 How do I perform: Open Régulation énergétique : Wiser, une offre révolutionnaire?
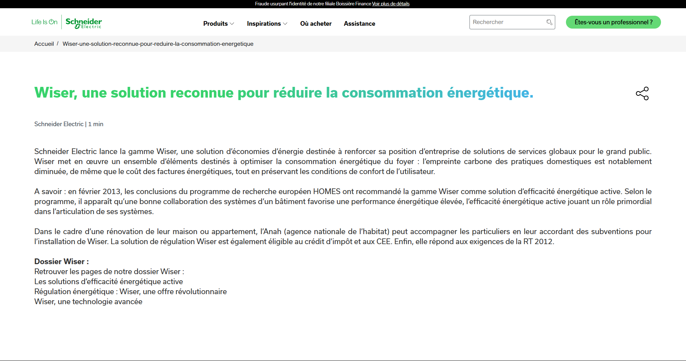pyautogui.click(x=130, y=292)
